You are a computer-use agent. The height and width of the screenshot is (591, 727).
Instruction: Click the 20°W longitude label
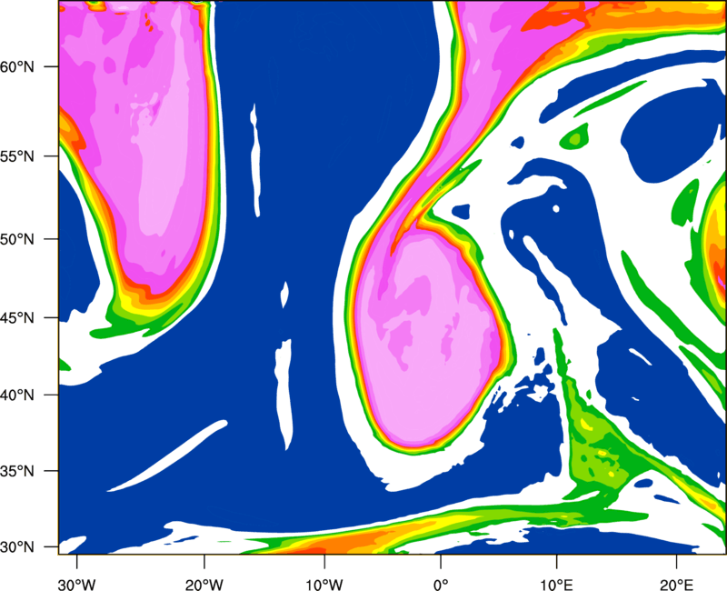[x=204, y=585]
